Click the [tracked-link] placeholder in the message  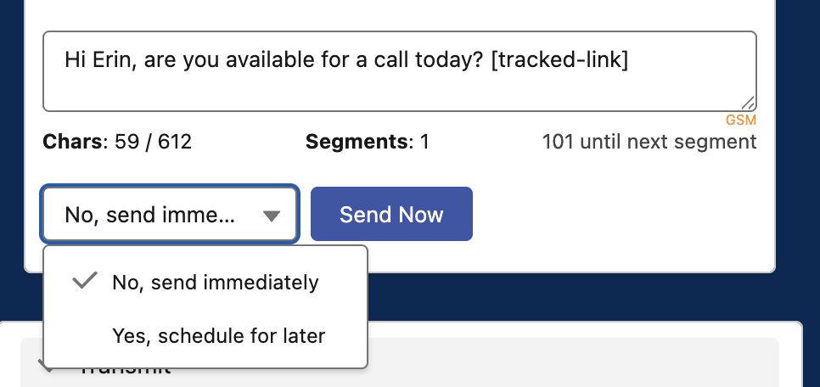[559, 60]
